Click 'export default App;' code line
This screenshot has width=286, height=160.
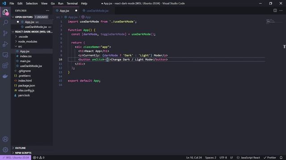(84, 81)
